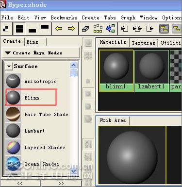
Task: Graph materials on selected objects icon
Action: 111,29
